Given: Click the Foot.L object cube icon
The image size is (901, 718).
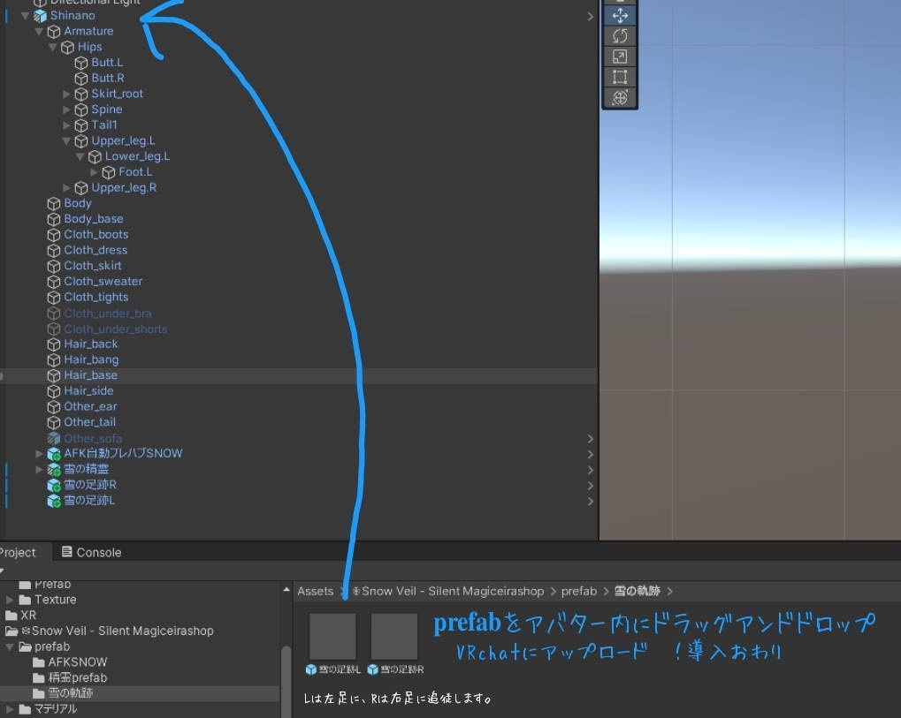Looking at the screenshot, I should [x=109, y=172].
